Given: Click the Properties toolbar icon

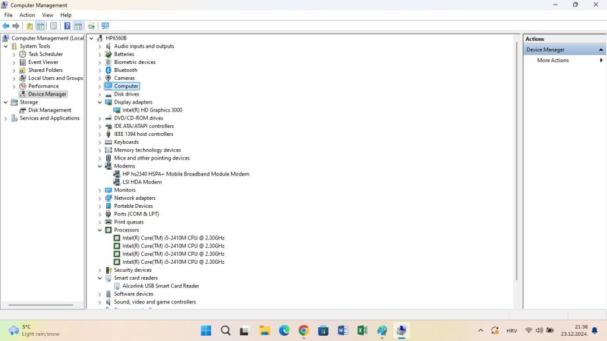Looking at the screenshot, I should pyautogui.click(x=53, y=26).
